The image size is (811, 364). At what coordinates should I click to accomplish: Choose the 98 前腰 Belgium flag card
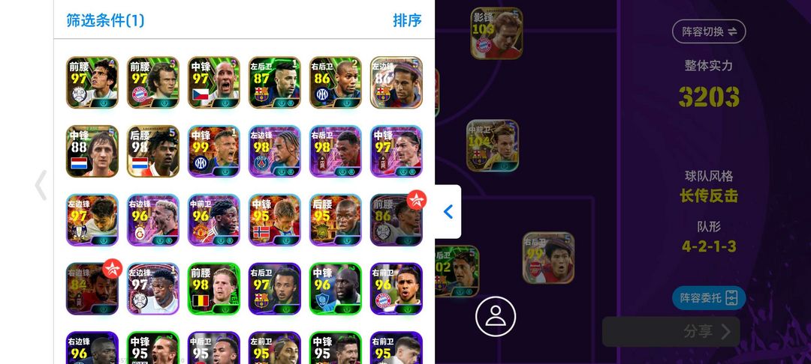tap(213, 288)
